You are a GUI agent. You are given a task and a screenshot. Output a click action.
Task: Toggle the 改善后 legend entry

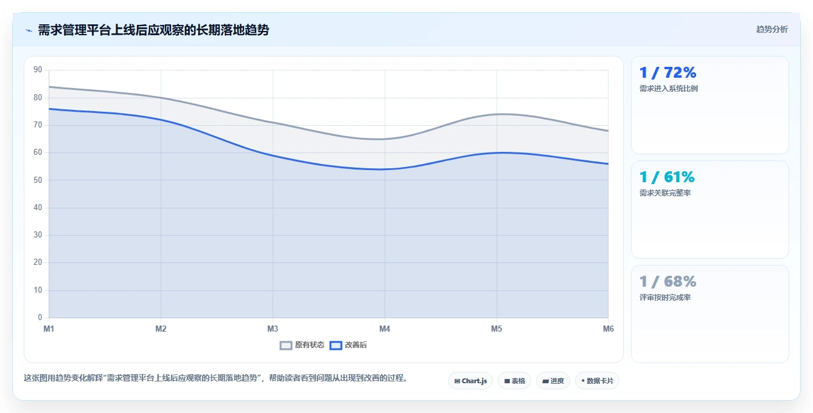[x=348, y=345]
